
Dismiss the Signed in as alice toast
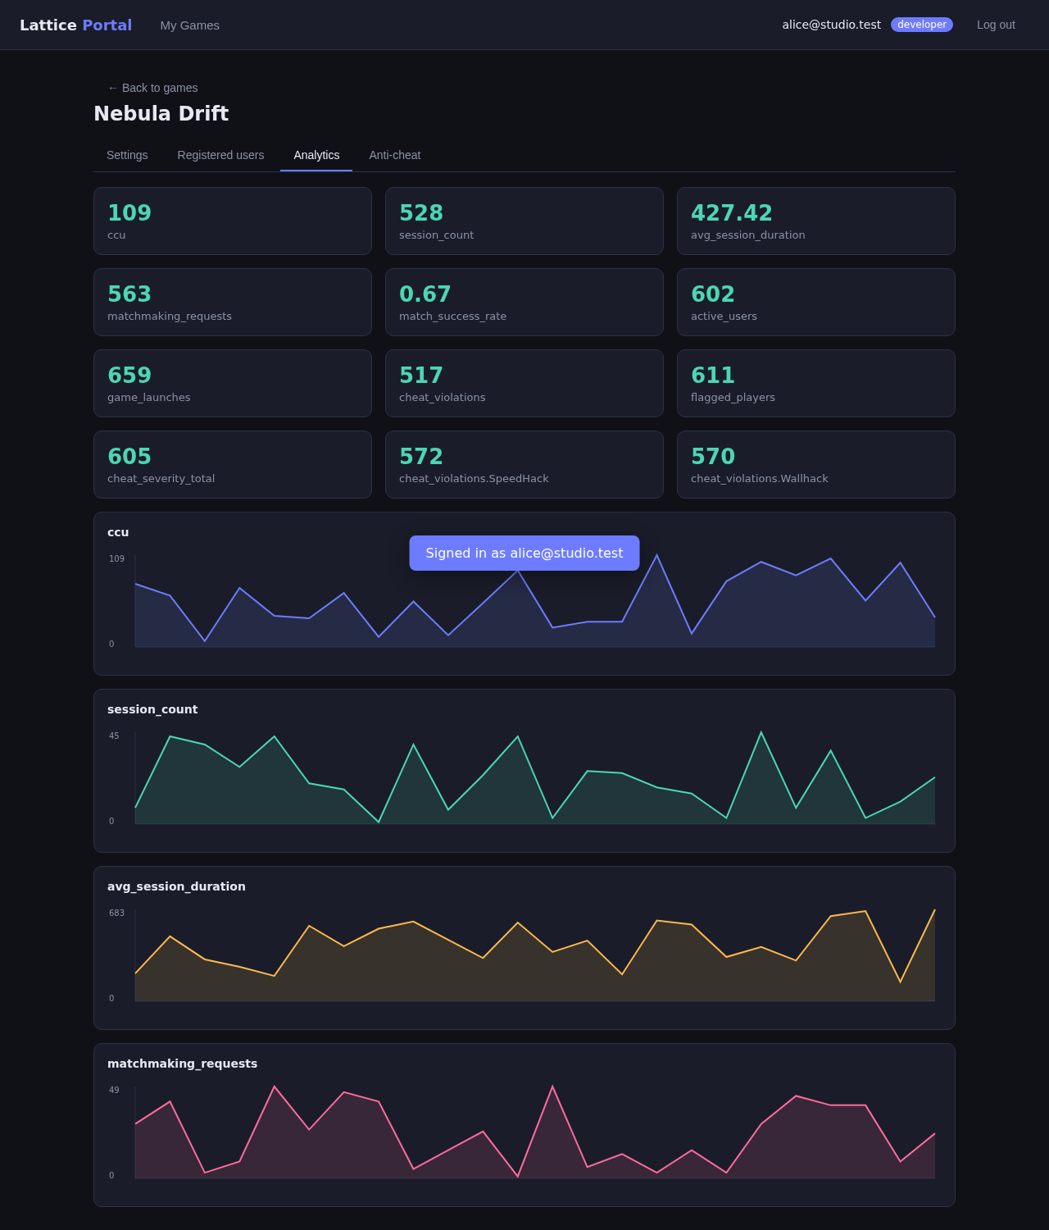[x=524, y=553]
